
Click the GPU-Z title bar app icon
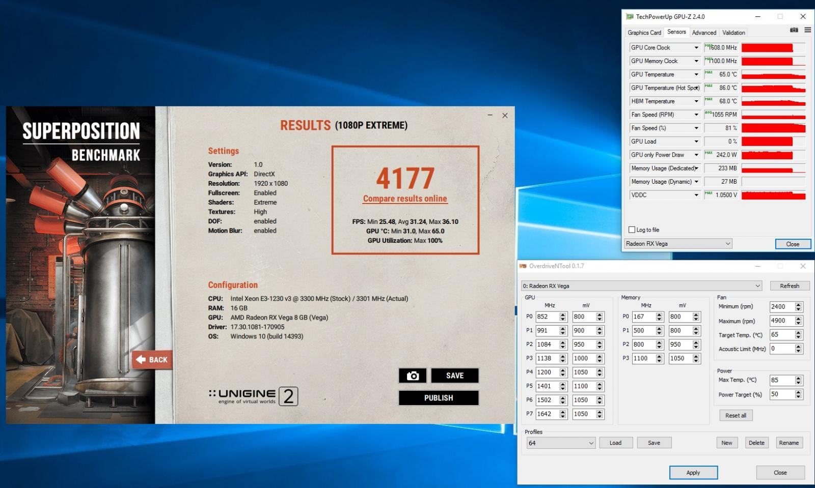630,16
